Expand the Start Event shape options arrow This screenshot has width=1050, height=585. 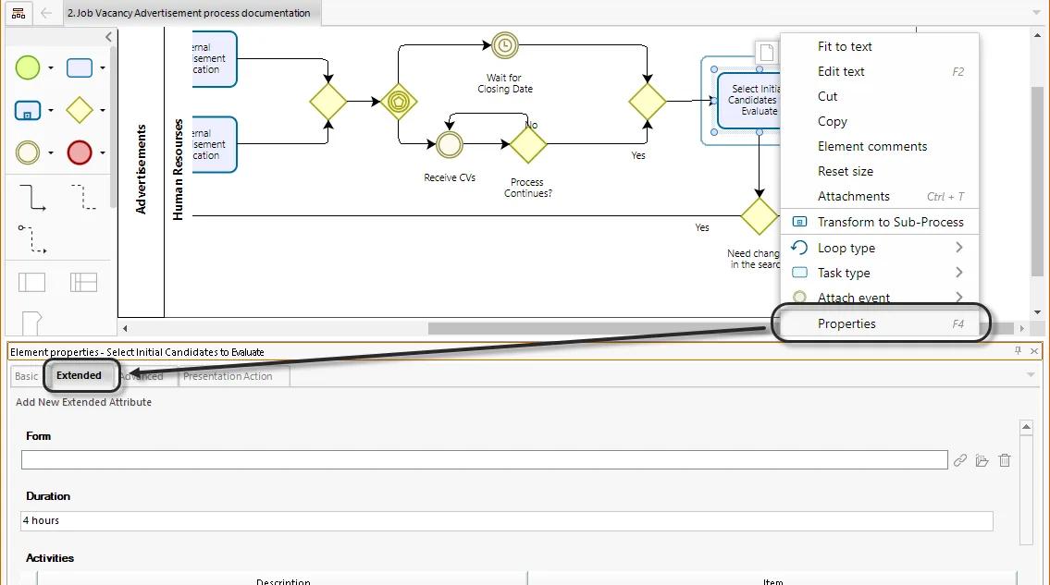click(51, 67)
